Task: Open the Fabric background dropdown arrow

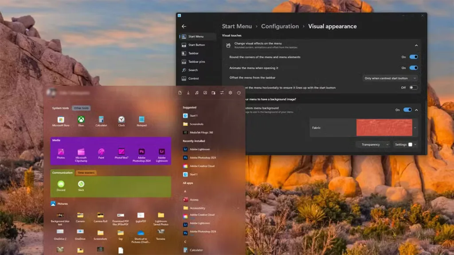Action: point(415,127)
